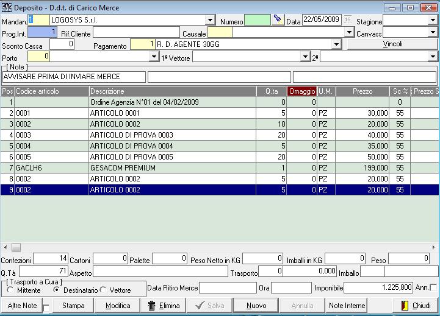The width and height of the screenshot is (440, 316).
Task: Click the Salva button
Action: point(210,306)
